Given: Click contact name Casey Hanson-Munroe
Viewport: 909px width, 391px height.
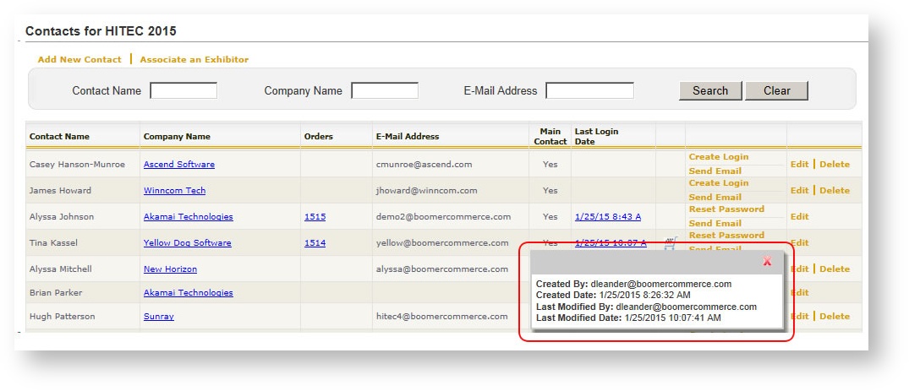Looking at the screenshot, I should 77,165.
